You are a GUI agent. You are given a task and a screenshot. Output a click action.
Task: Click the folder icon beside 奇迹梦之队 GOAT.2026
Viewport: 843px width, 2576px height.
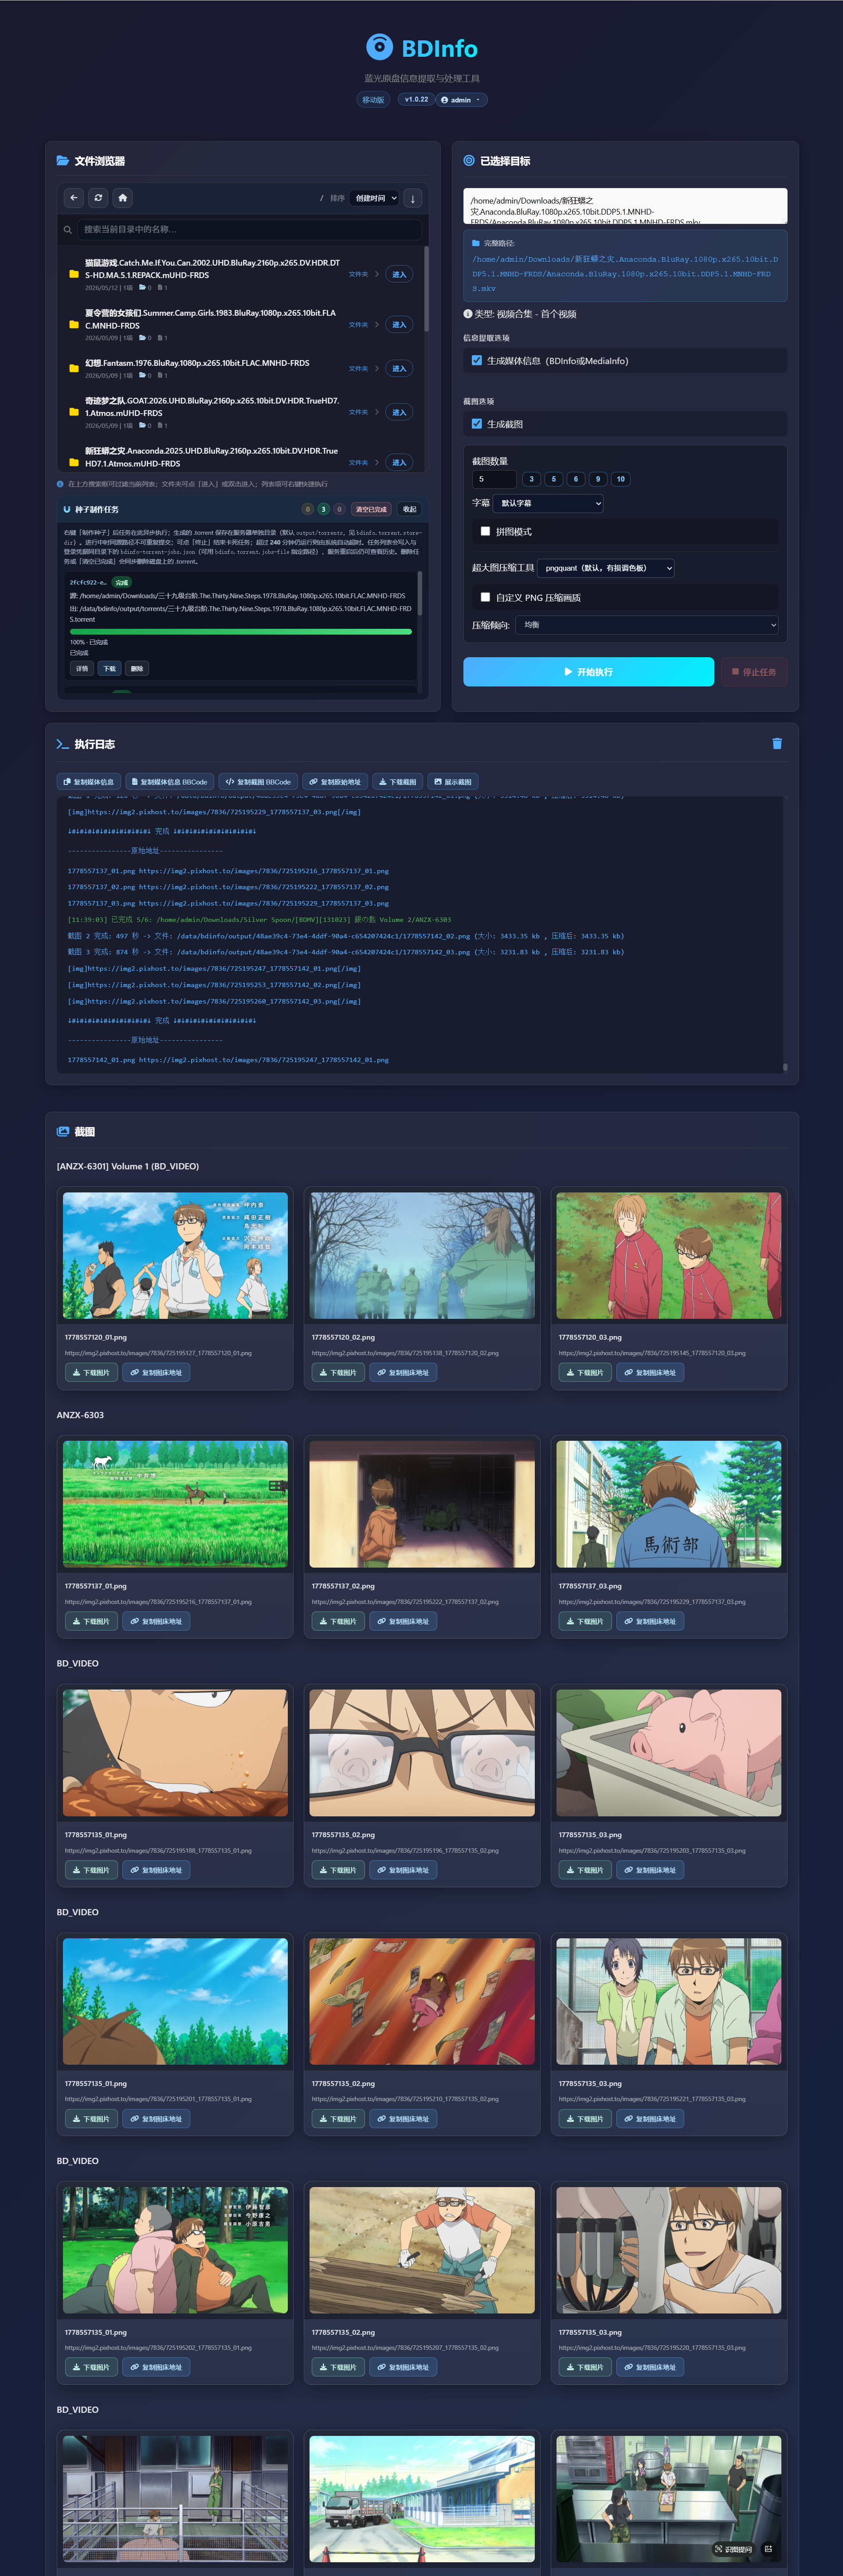click(x=74, y=412)
